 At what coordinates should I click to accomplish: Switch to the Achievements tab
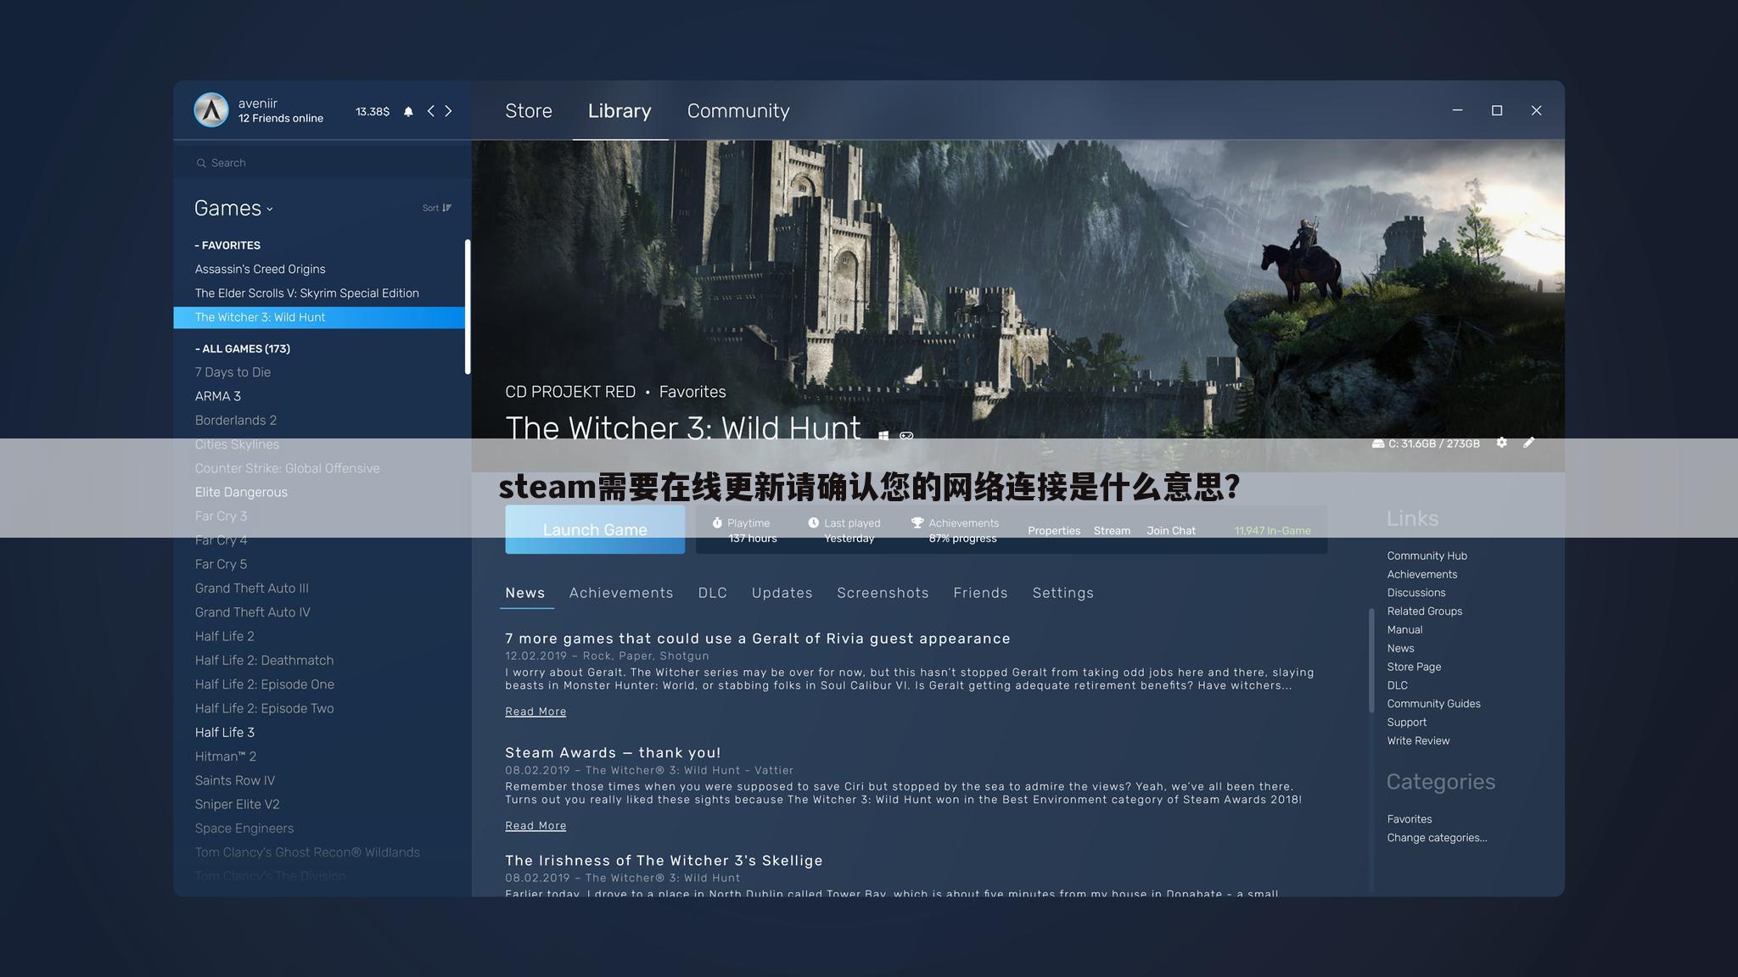point(621,593)
